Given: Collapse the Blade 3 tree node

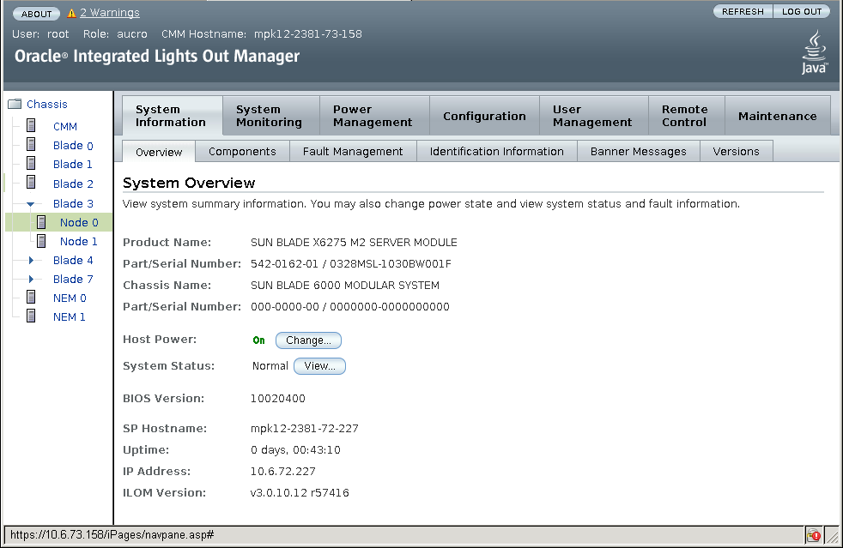Looking at the screenshot, I should pos(31,203).
